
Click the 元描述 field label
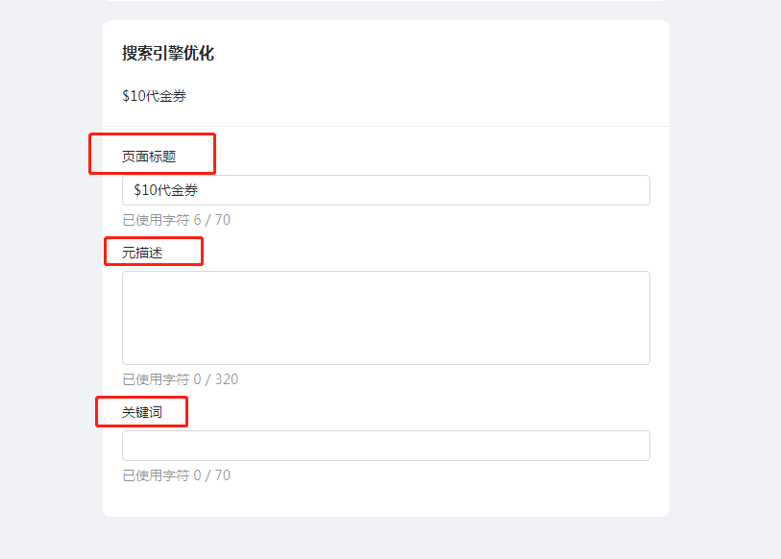(x=142, y=253)
